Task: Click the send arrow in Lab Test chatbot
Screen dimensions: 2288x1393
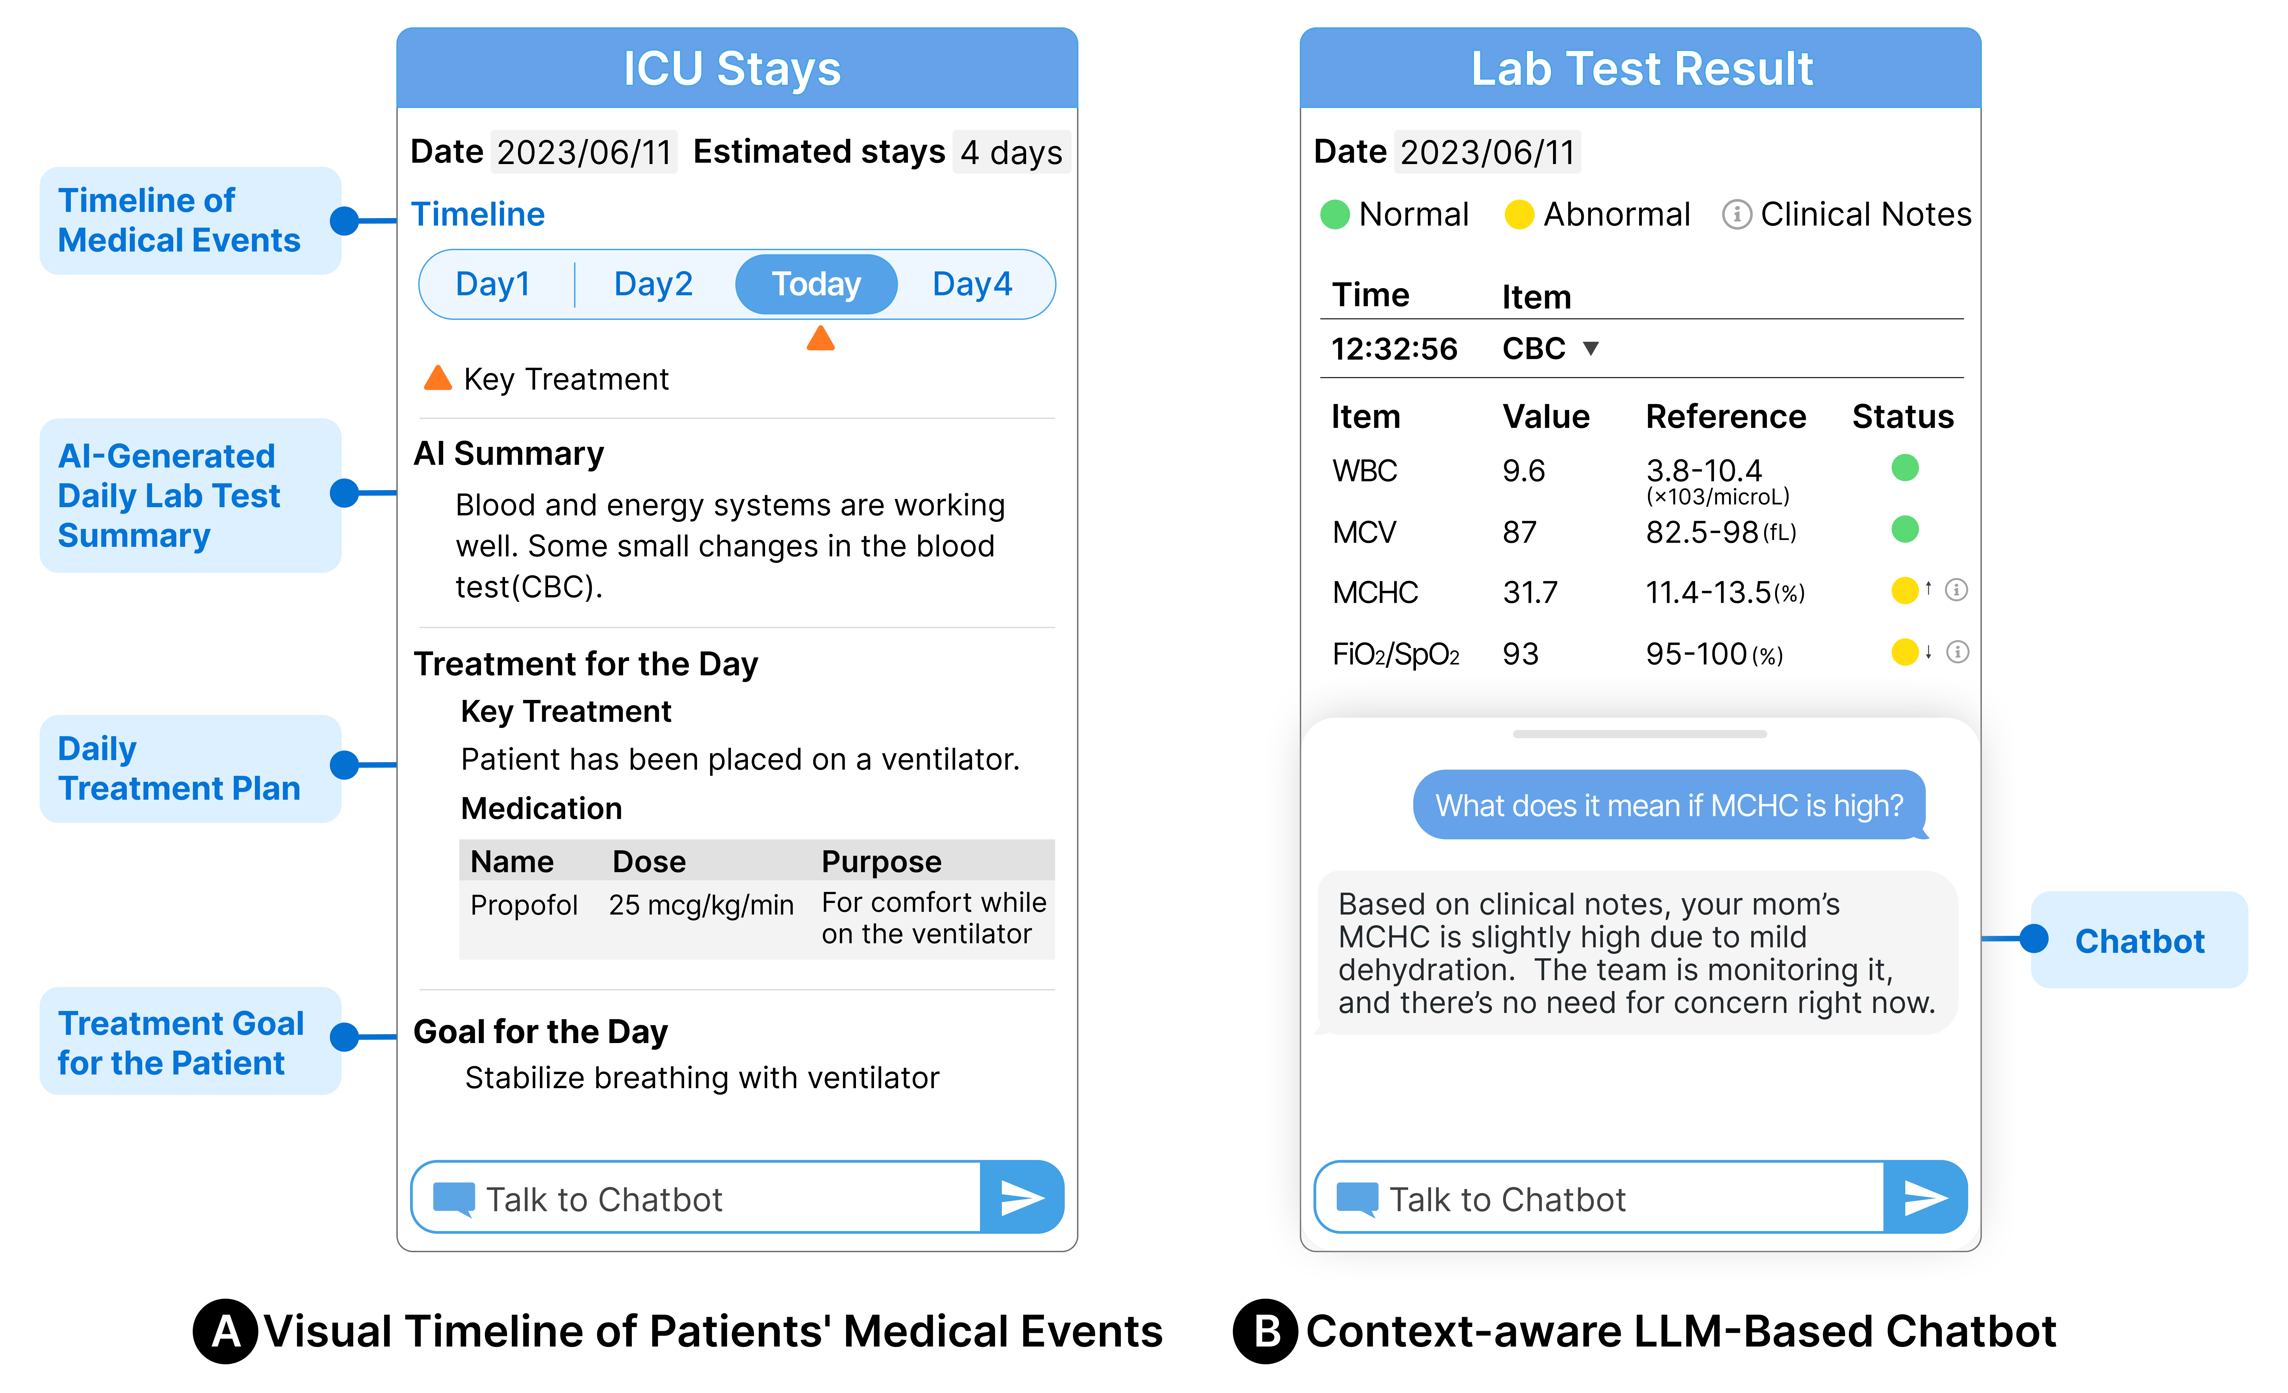Action: pos(1925,1198)
